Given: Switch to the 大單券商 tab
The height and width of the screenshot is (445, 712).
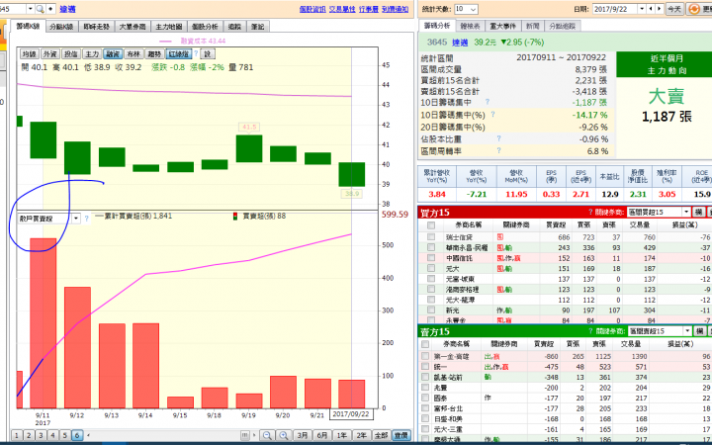Looking at the screenshot, I should [x=133, y=27].
